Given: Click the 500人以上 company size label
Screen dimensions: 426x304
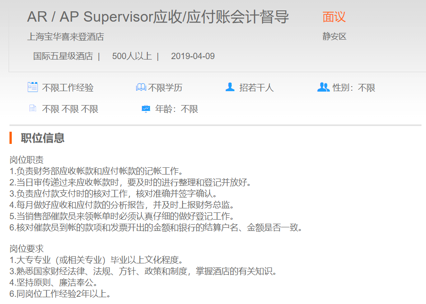Looking at the screenshot, I should pyautogui.click(x=131, y=56).
